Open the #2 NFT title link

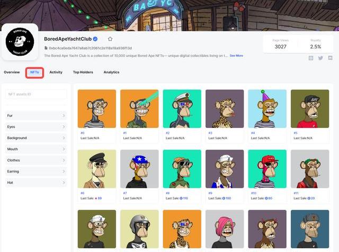(167, 133)
